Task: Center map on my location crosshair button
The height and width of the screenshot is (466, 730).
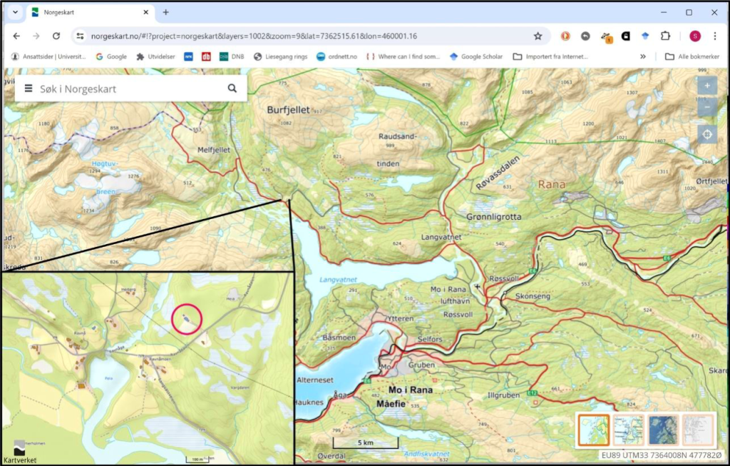Action: click(707, 134)
